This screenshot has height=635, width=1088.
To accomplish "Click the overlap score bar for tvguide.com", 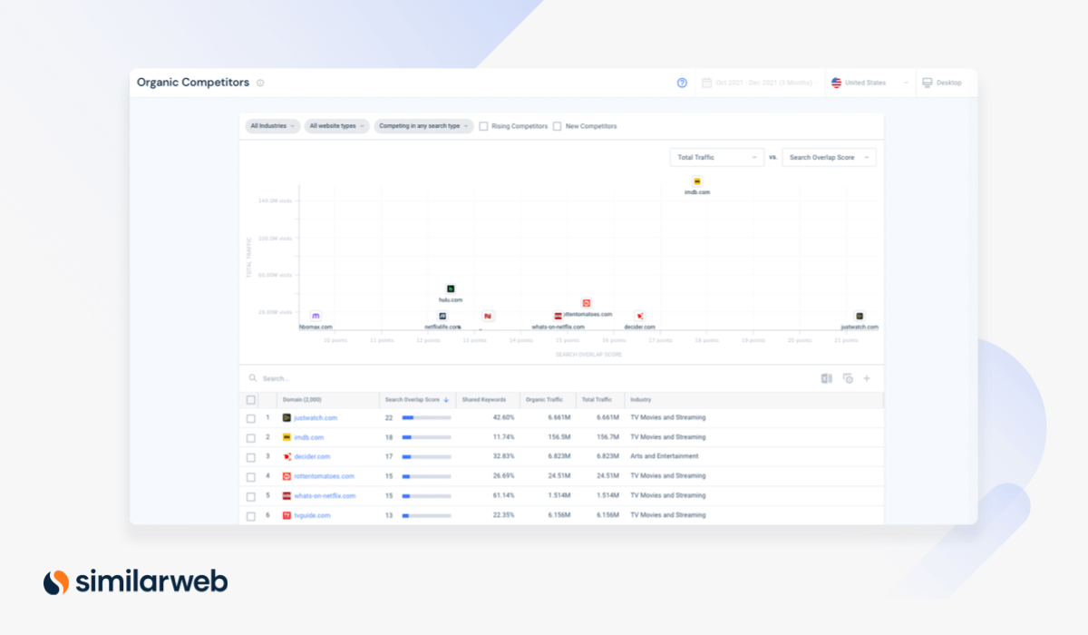I will 426,515.
